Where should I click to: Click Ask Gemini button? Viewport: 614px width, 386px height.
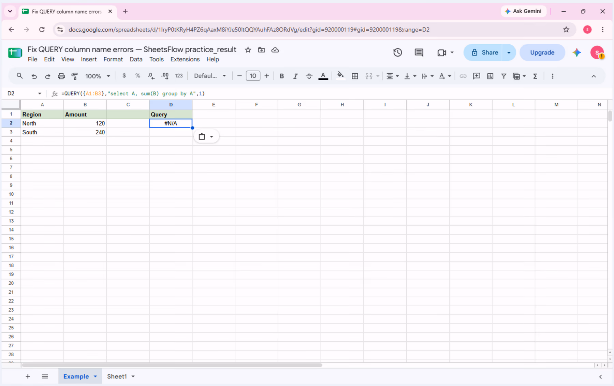tap(523, 11)
